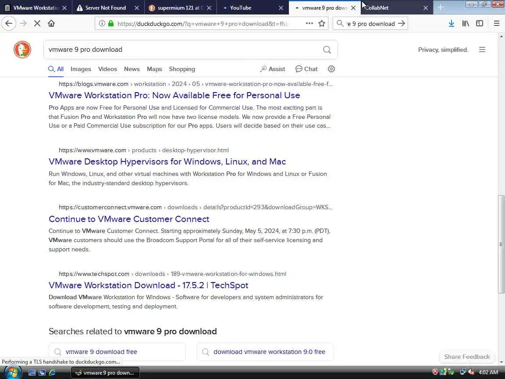The width and height of the screenshot is (505, 379).
Task: Open VMware Workstation Pro free personal use link
Action: point(174,95)
